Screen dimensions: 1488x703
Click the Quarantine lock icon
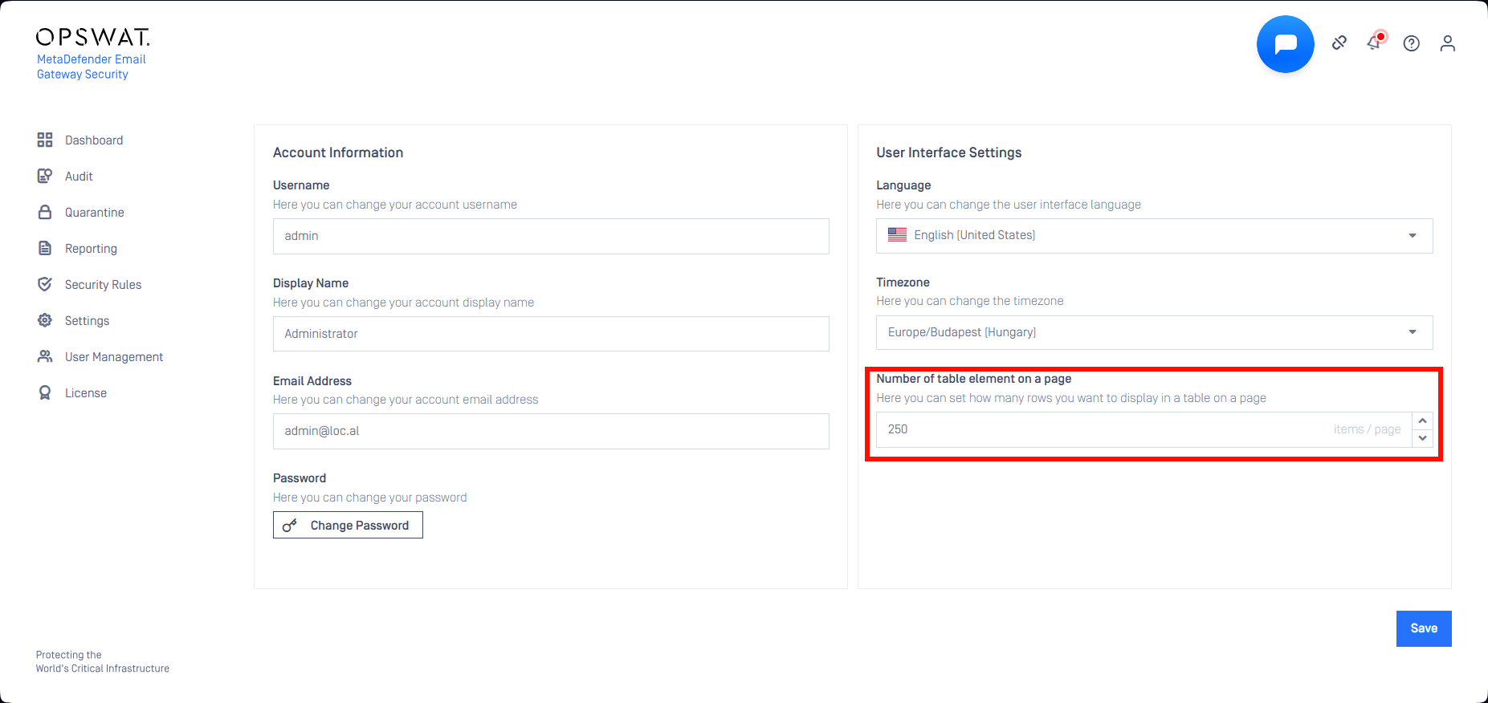45,213
